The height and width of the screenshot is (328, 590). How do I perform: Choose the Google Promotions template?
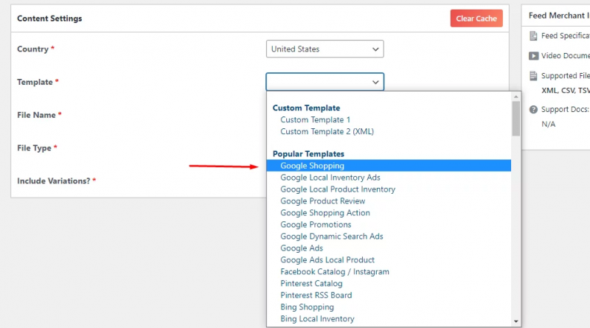click(x=316, y=225)
